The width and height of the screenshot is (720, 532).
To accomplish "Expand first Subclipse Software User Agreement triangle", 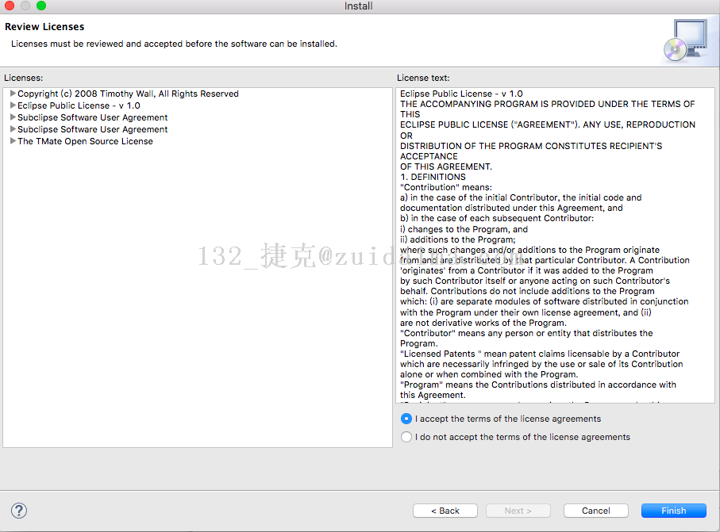I will coord(13,117).
